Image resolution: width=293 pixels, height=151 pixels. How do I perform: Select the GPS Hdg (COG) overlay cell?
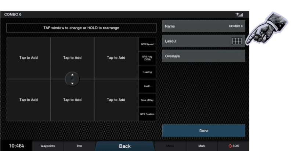click(147, 58)
